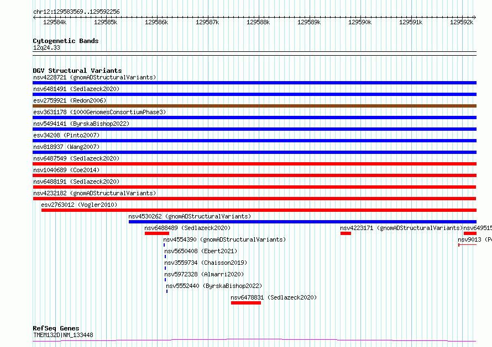
Task: Select the 12q24.33 cytogenetic band label
Action: point(46,47)
